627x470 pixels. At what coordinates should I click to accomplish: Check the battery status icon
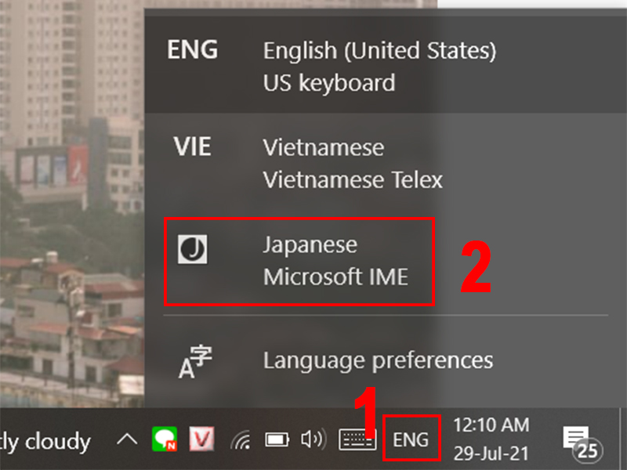pos(277,440)
